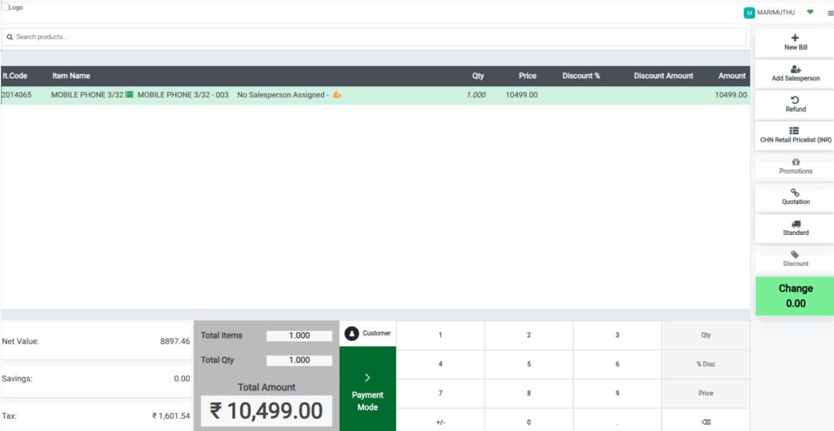Click the MARIMUTHU user avatar

pyautogui.click(x=749, y=13)
